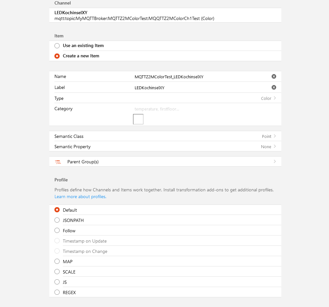This screenshot has height=307, width=329.
Task: Pick the REGEX profile option
Action: pos(57,293)
